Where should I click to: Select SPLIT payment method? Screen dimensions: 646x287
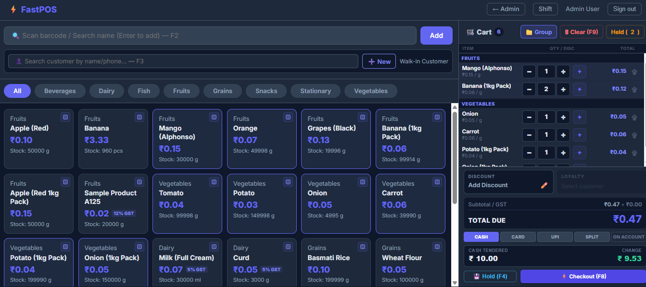click(592, 237)
